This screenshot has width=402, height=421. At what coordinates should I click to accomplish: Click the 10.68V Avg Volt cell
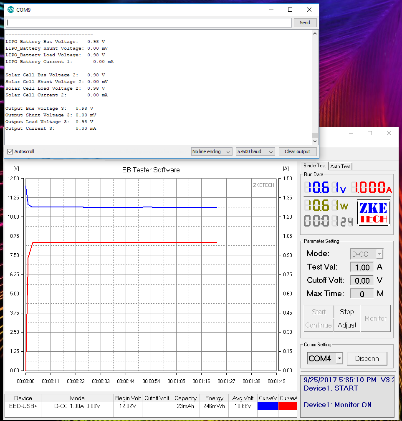pyautogui.click(x=243, y=406)
